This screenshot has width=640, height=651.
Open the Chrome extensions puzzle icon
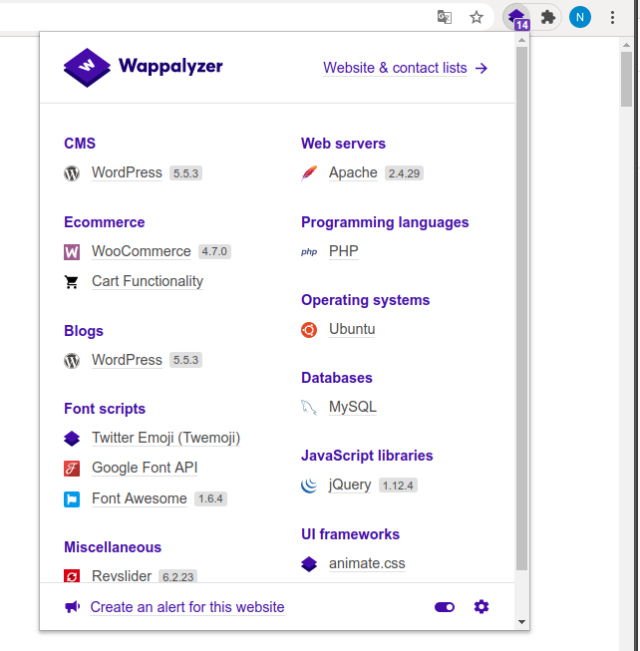548,17
